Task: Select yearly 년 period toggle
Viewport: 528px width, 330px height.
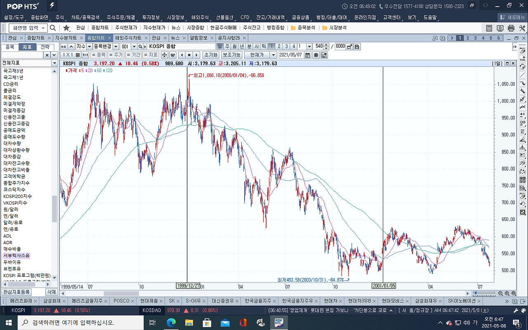Action: point(242,47)
